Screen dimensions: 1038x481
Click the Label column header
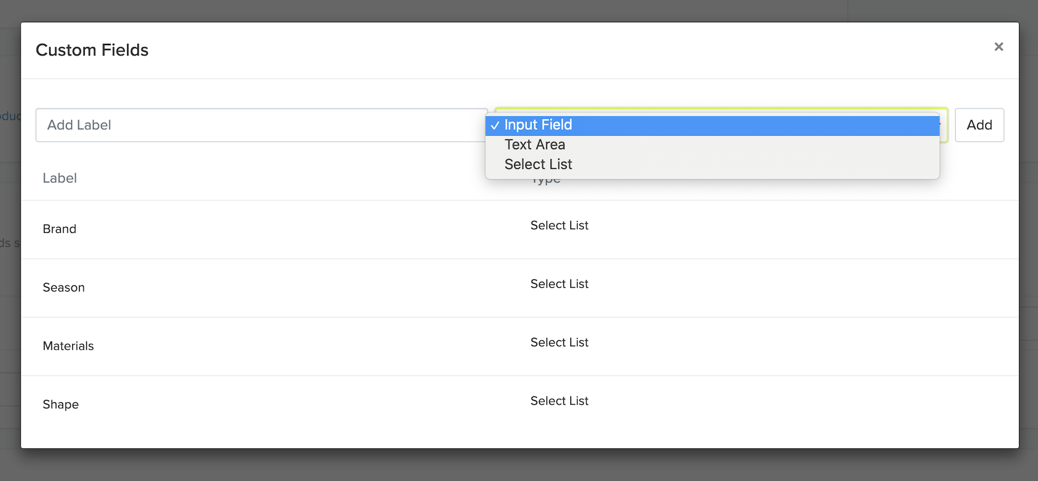pyautogui.click(x=60, y=178)
